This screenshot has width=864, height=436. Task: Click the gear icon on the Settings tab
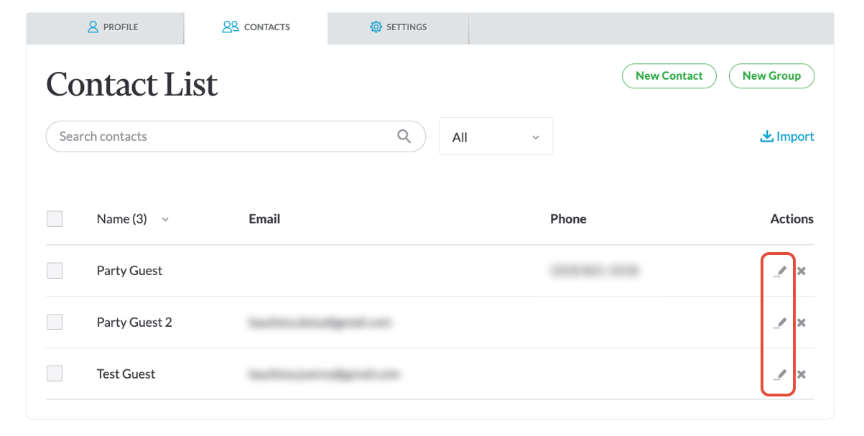[375, 27]
